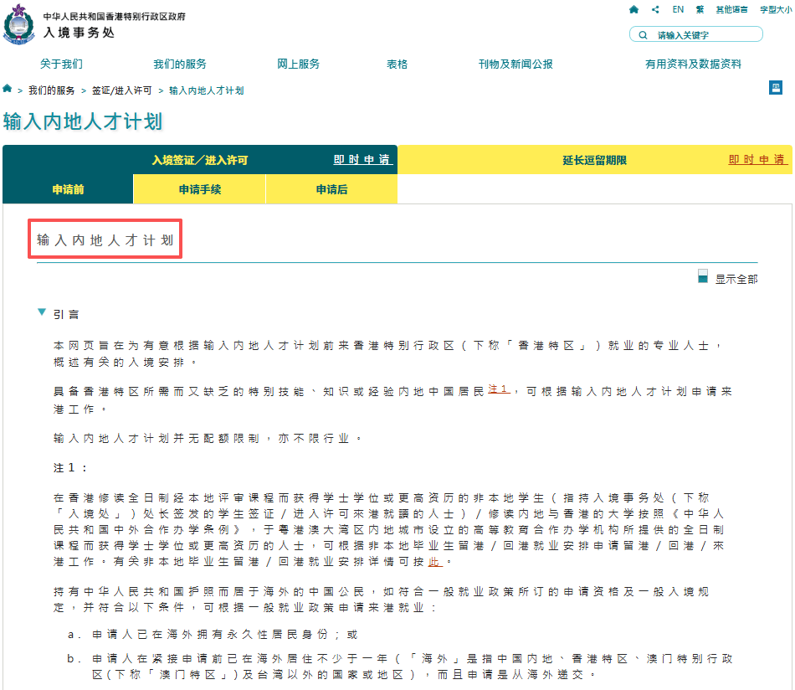Click the print page icon
Image resolution: width=795 pixels, height=690 pixels.
(775, 87)
